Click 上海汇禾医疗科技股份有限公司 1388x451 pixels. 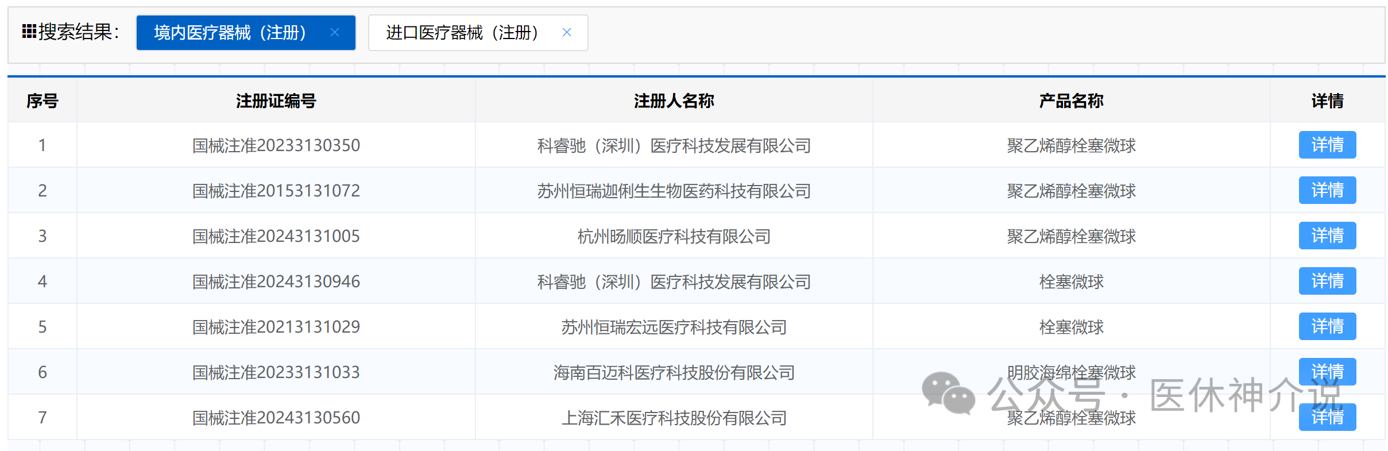(x=674, y=418)
